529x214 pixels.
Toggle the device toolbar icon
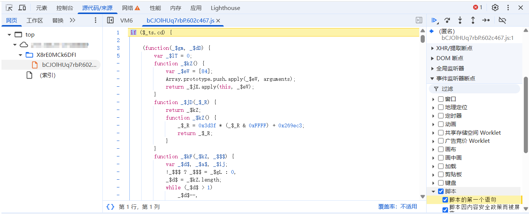[x=22, y=8]
